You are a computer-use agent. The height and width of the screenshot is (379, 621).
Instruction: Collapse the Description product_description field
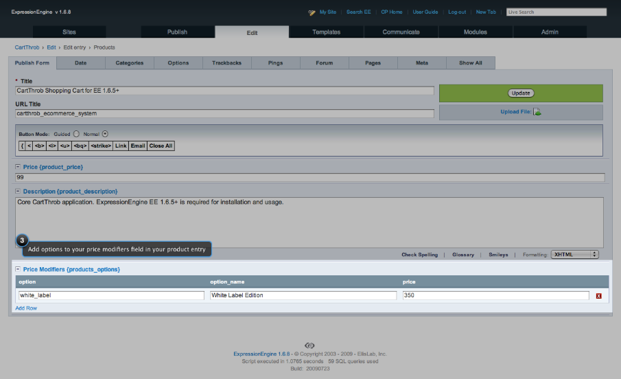coord(18,191)
